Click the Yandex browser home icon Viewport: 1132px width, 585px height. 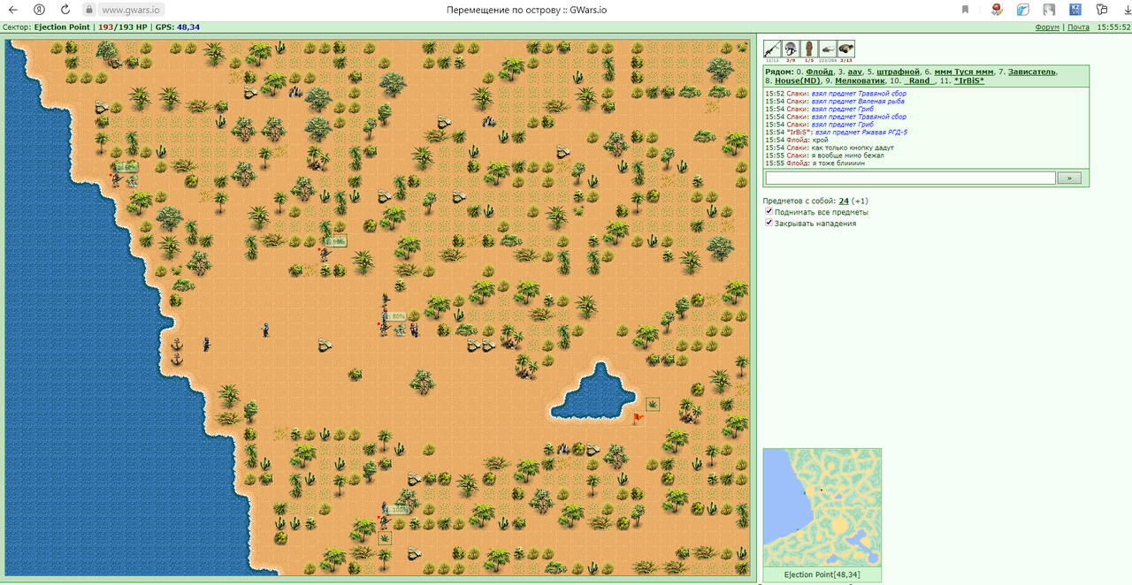pyautogui.click(x=40, y=10)
